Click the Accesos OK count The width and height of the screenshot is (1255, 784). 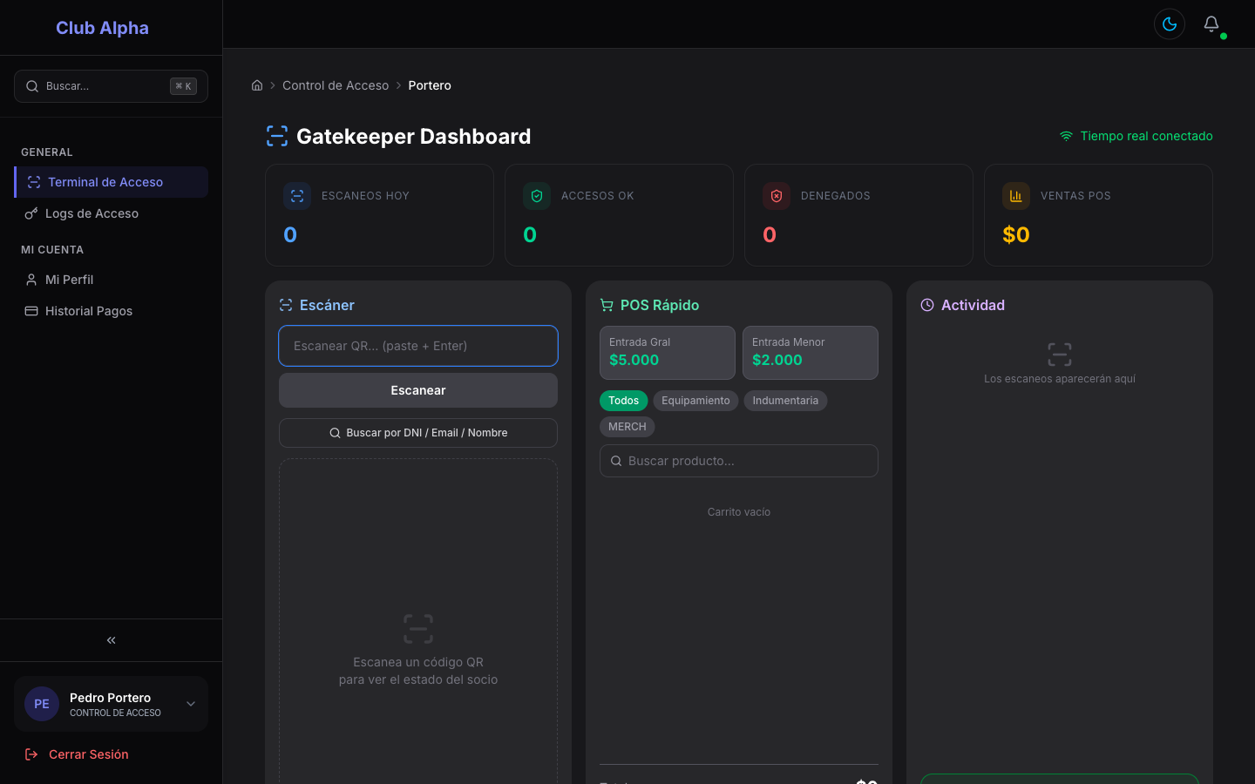(530, 234)
